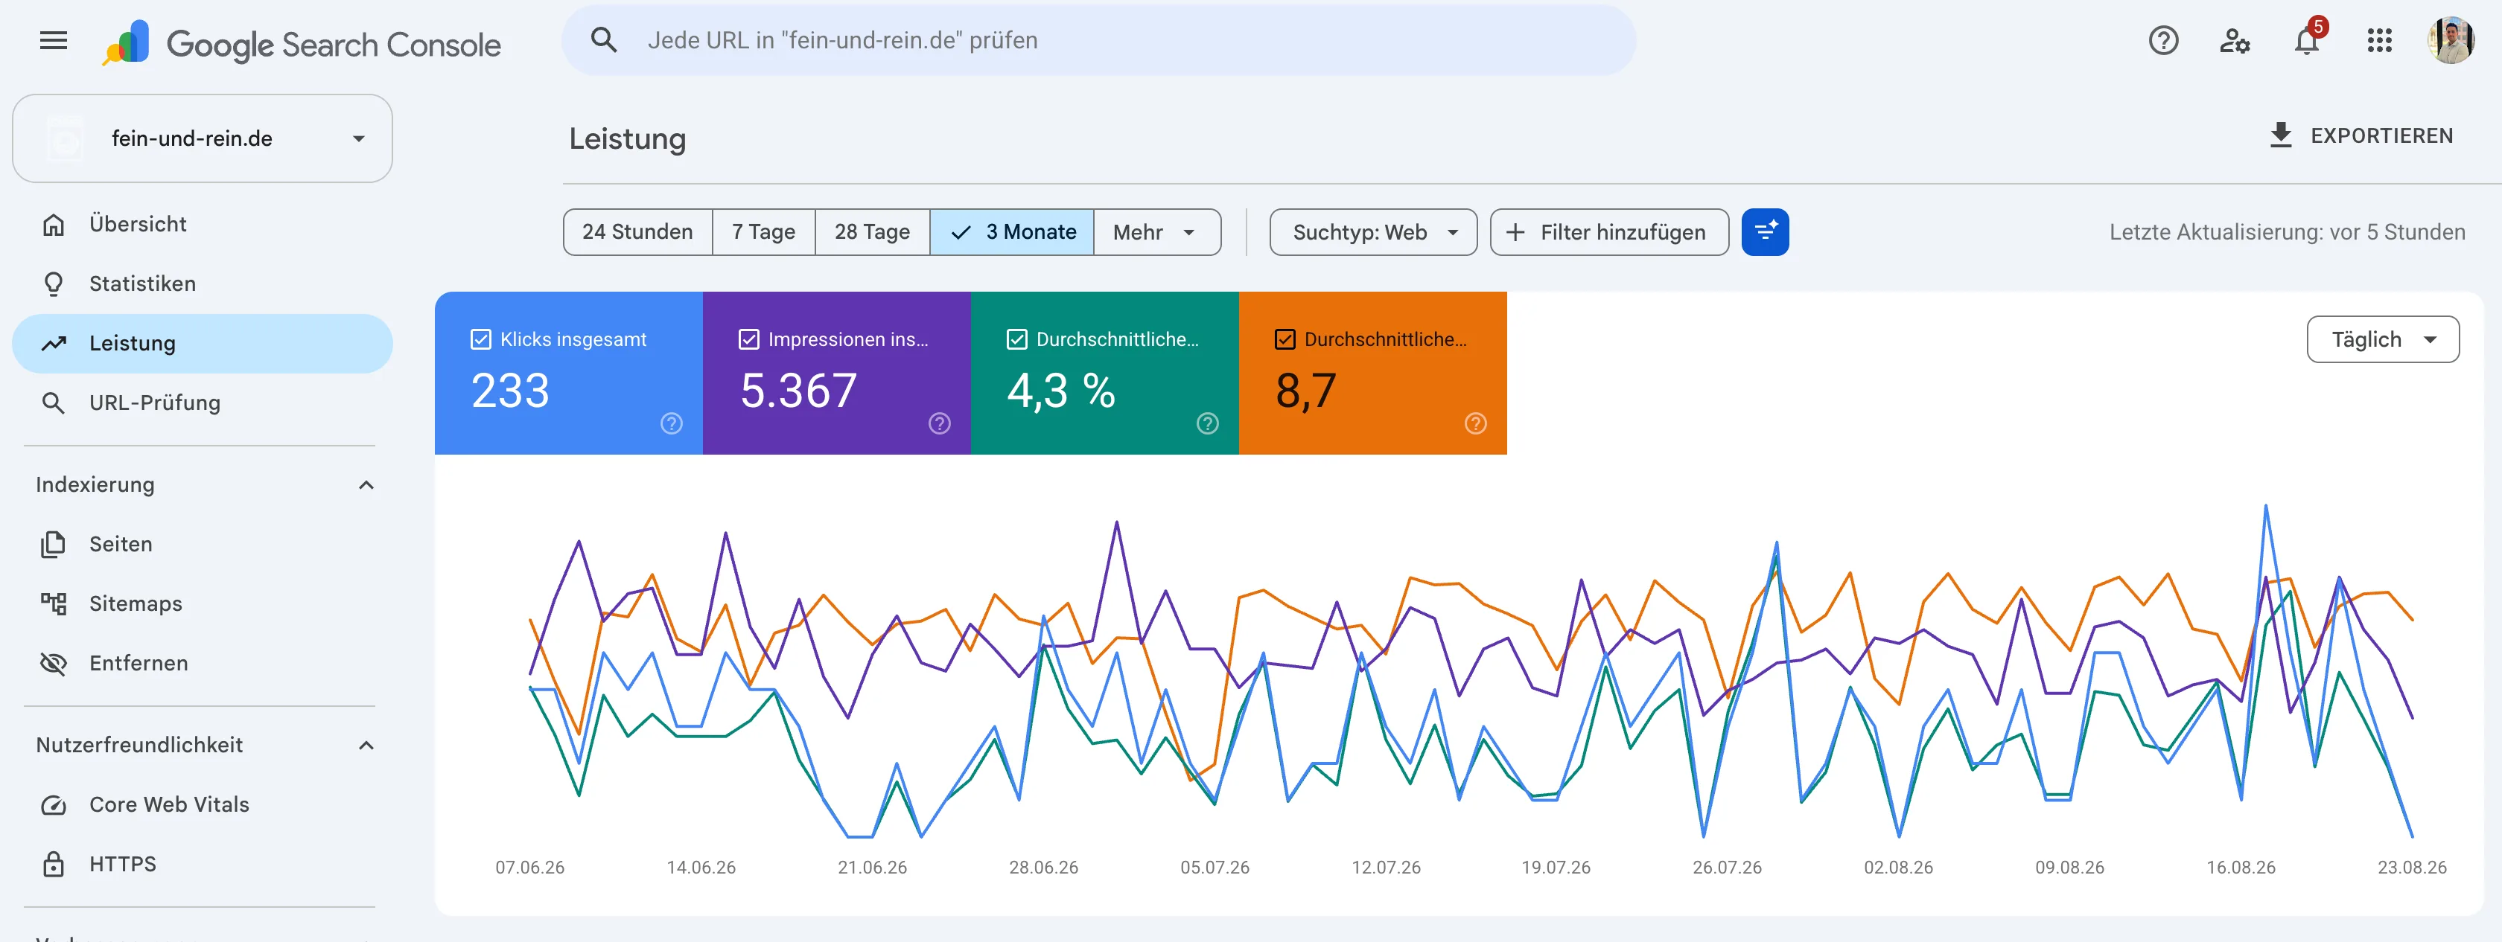2502x942 pixels.
Task: Select the 7 Tage range
Action: [763, 232]
